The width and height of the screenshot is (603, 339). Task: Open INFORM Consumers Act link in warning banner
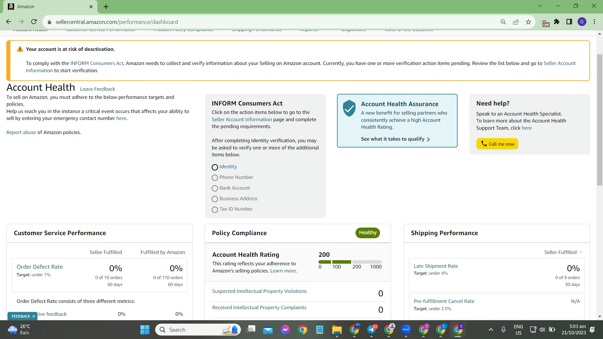point(97,63)
